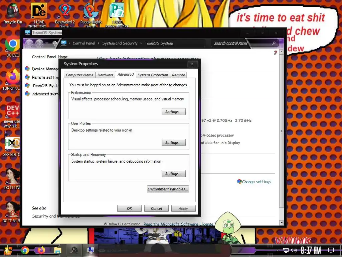Open the clock showing 8:37 AM
Viewport: 342px width, 257px height.
click(x=311, y=250)
